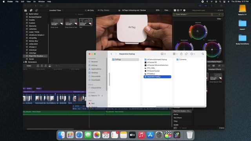Open the viewer View dropdown
Image resolution: width=251 pixels, height=141 pixels.
point(167,10)
